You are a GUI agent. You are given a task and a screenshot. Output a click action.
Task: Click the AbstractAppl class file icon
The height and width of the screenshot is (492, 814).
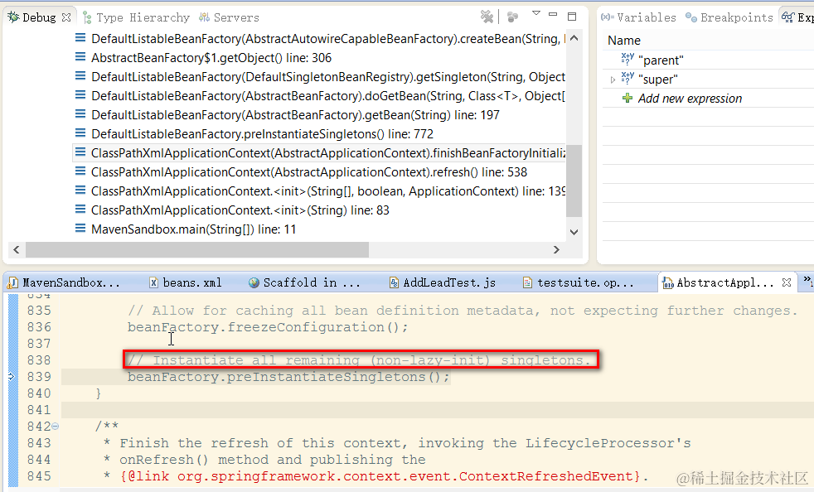pos(668,282)
